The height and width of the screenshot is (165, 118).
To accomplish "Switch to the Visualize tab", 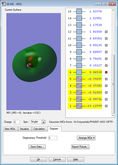I will point(24,129).
